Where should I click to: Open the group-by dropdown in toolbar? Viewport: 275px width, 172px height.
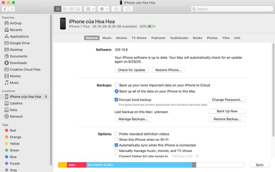tap(90, 9)
